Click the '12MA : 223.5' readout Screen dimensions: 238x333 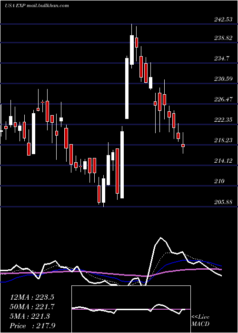click(32, 297)
